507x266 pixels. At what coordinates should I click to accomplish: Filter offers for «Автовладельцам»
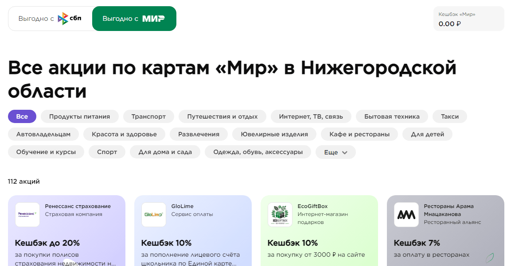(x=43, y=134)
